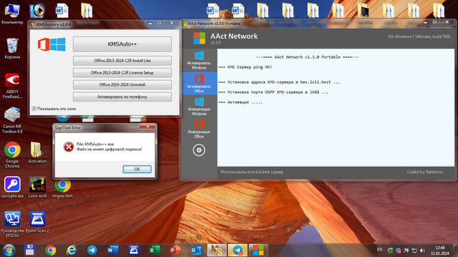Screen dimensions: 458x257
Task: Open the media player desktop icon beside Computer
Action: 37,11
